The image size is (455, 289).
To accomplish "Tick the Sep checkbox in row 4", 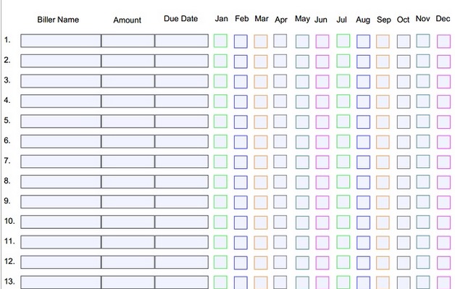I will point(383,102).
